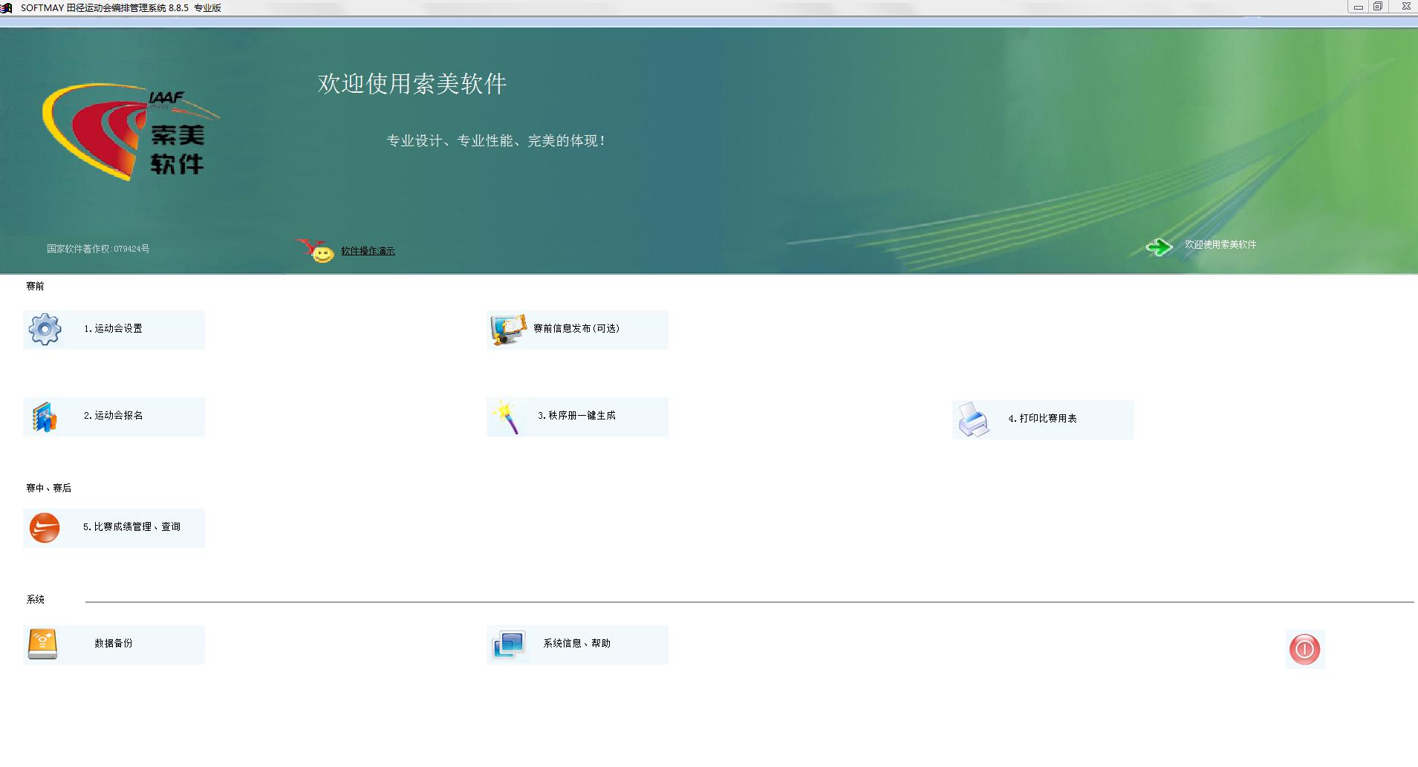Click the printer icon for 打印比赛用表

point(973,420)
